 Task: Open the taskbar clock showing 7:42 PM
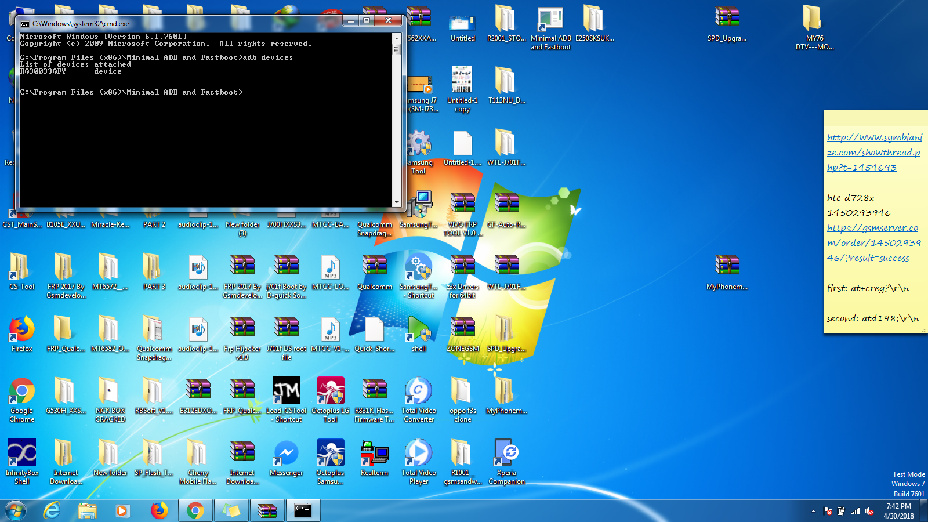898,511
